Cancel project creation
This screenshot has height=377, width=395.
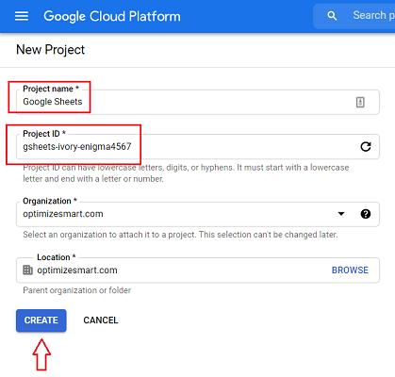point(101,320)
